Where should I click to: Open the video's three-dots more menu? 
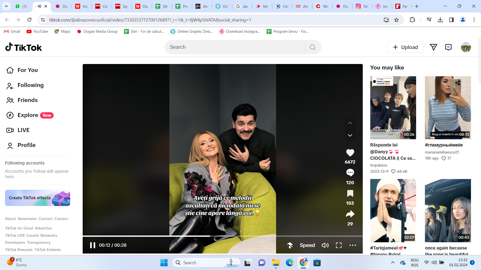point(352,245)
